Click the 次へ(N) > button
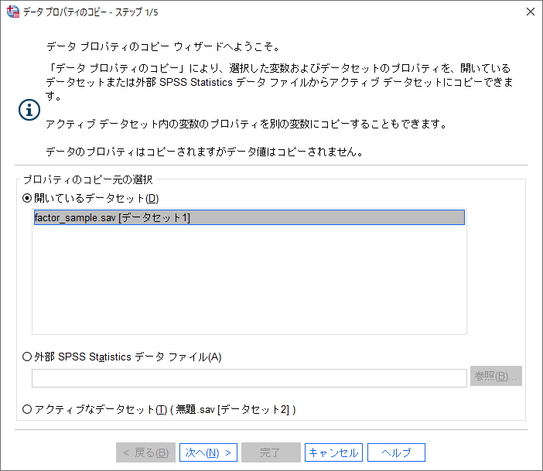 pyautogui.click(x=208, y=452)
